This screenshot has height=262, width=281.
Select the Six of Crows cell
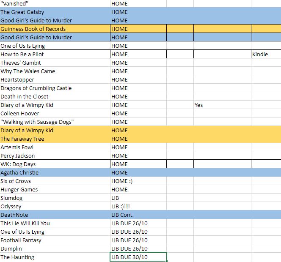tap(55, 181)
